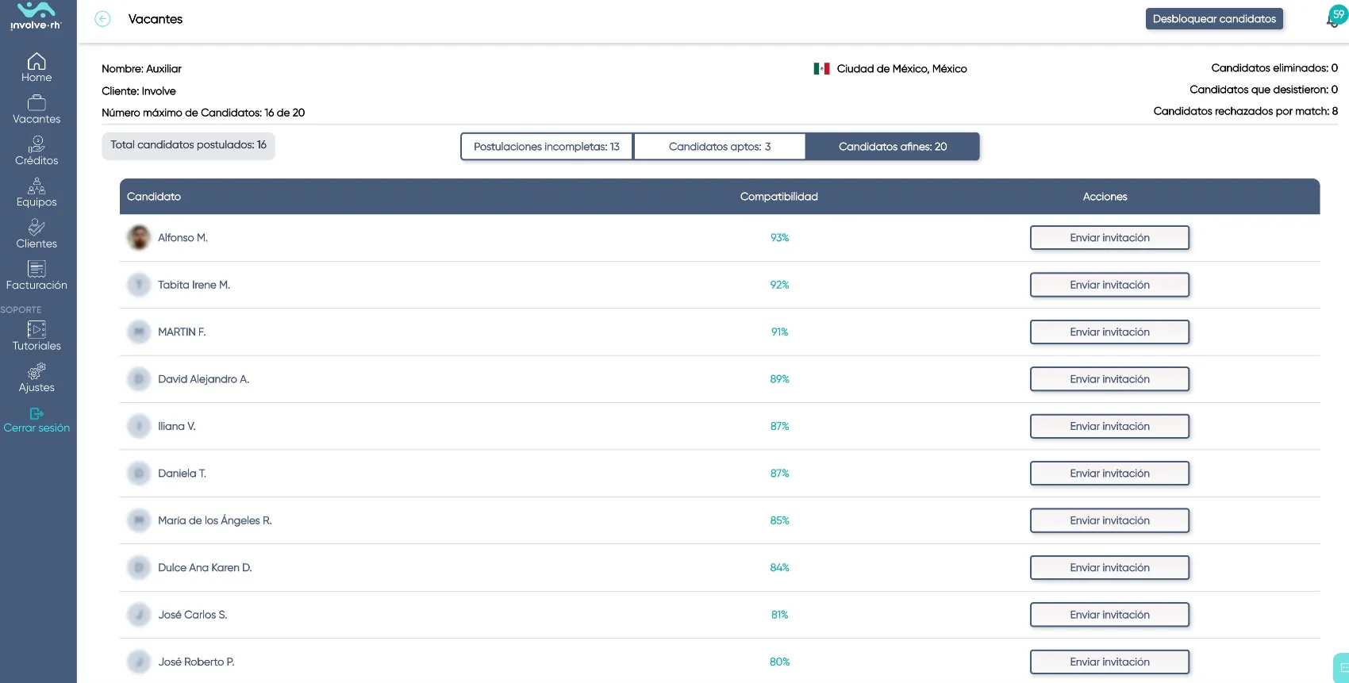Click Total candidatos postulados: 16 badge
The width and height of the screenshot is (1349, 683).
tap(188, 146)
